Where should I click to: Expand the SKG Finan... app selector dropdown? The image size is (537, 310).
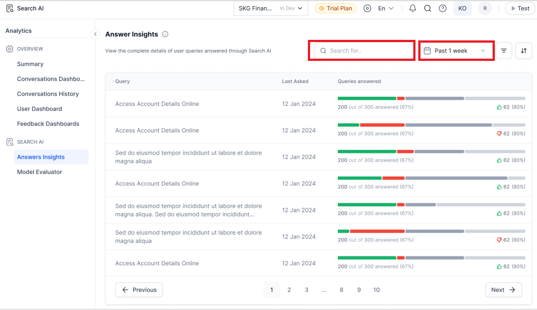271,8
